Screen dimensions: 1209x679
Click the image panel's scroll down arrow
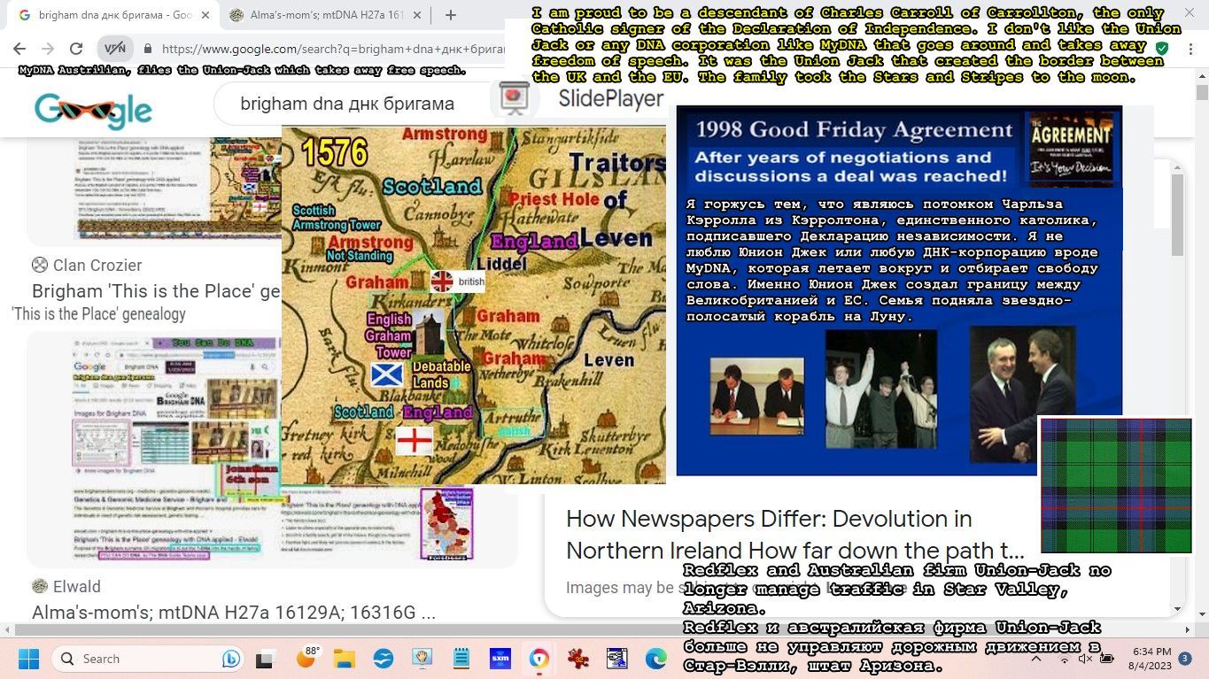(1177, 608)
